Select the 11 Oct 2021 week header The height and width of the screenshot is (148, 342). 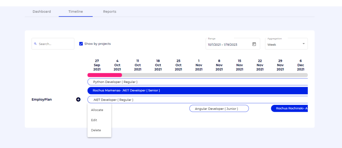[138, 65]
